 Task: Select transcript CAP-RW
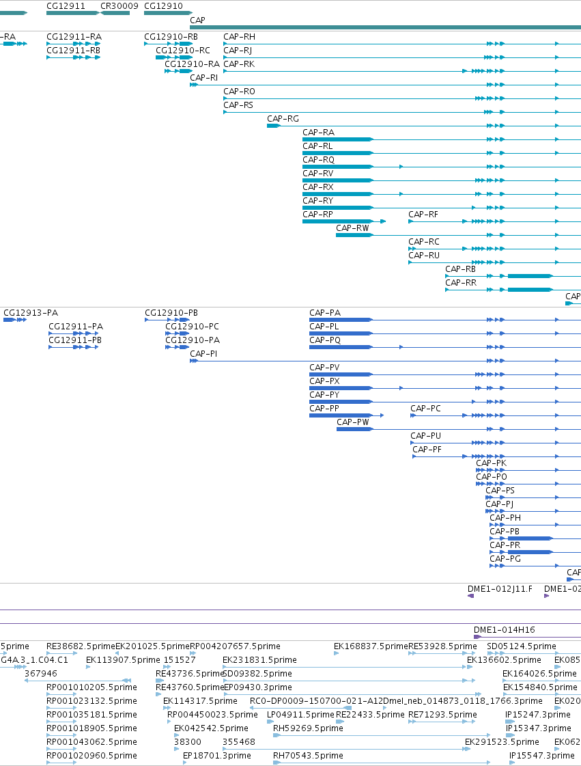[459, 236]
